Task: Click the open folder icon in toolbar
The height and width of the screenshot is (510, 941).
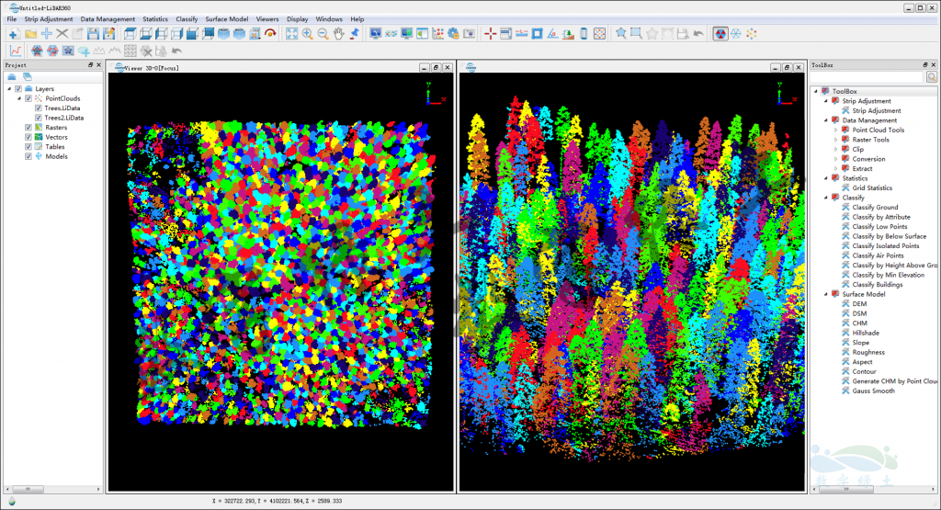Action: (30, 34)
